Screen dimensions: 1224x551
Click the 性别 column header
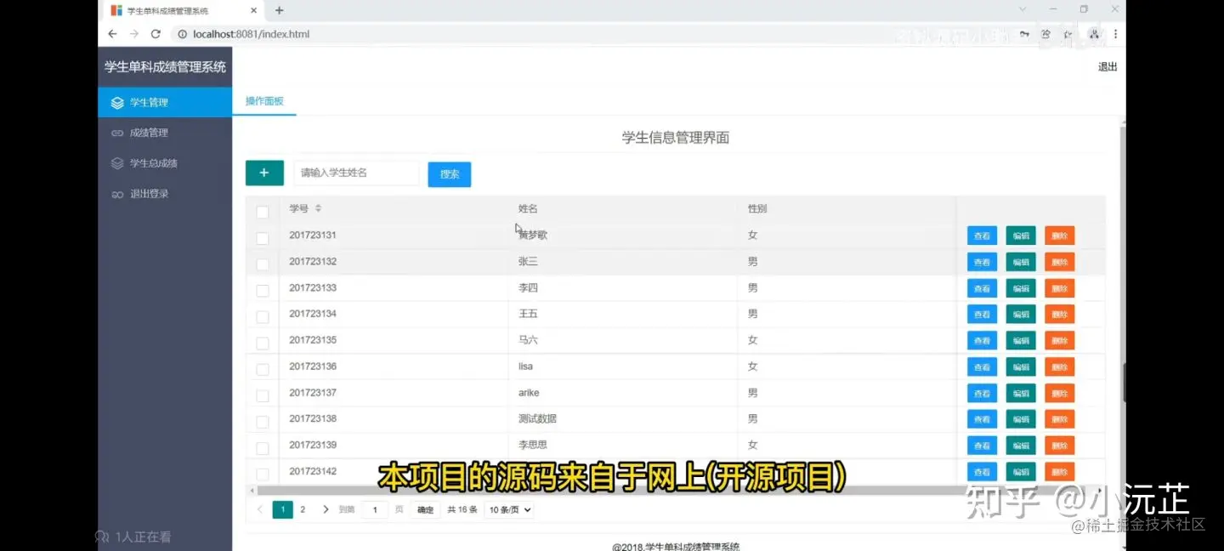757,208
